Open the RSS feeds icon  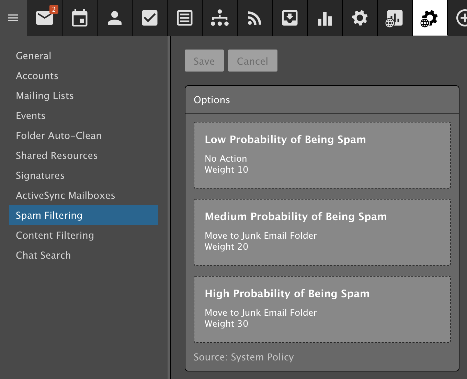pos(255,18)
